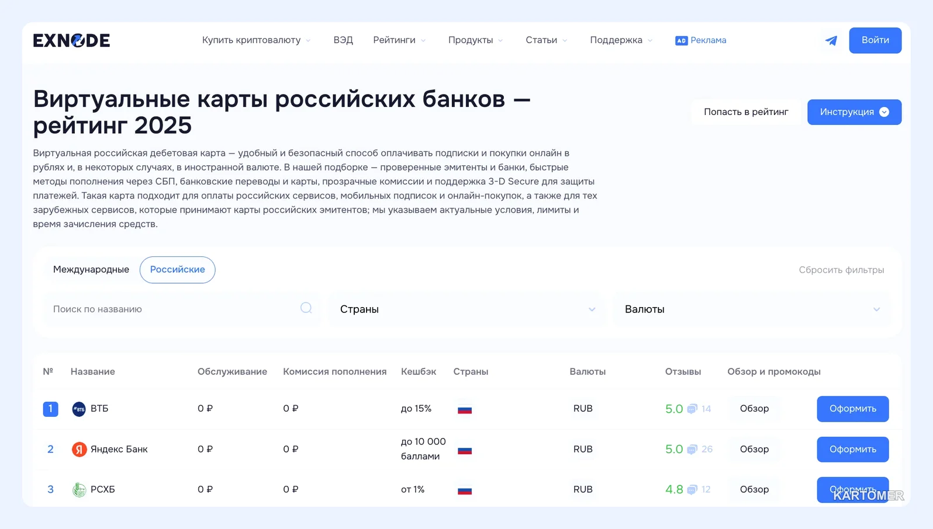Open the Страны filter dropdown

coord(467,309)
